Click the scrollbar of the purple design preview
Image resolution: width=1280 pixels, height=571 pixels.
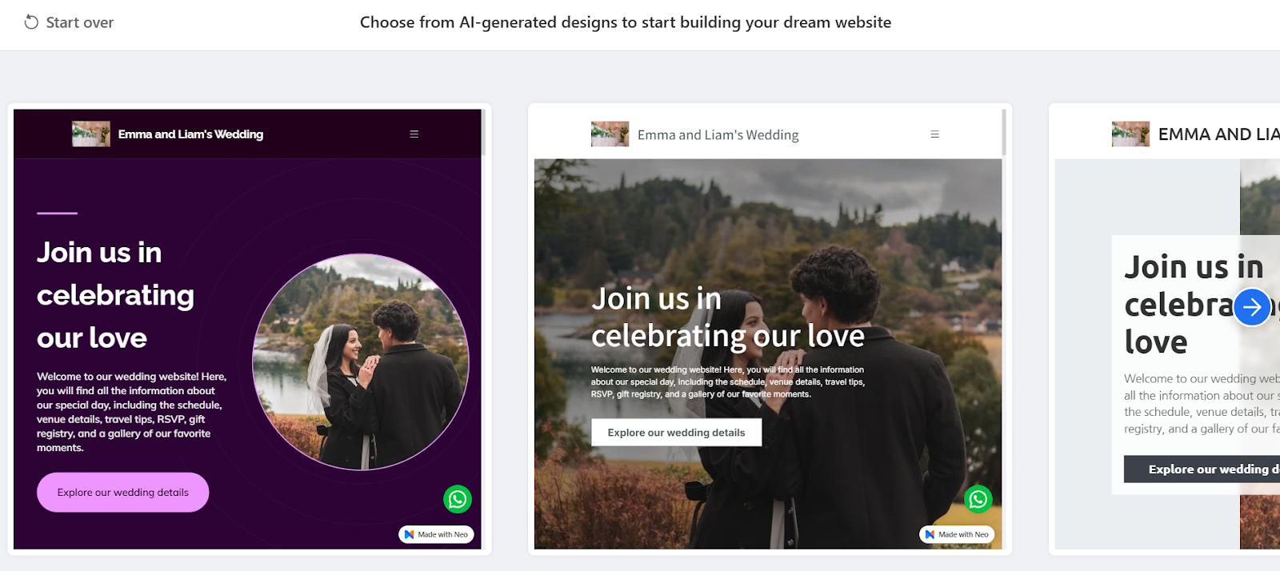pos(483,133)
